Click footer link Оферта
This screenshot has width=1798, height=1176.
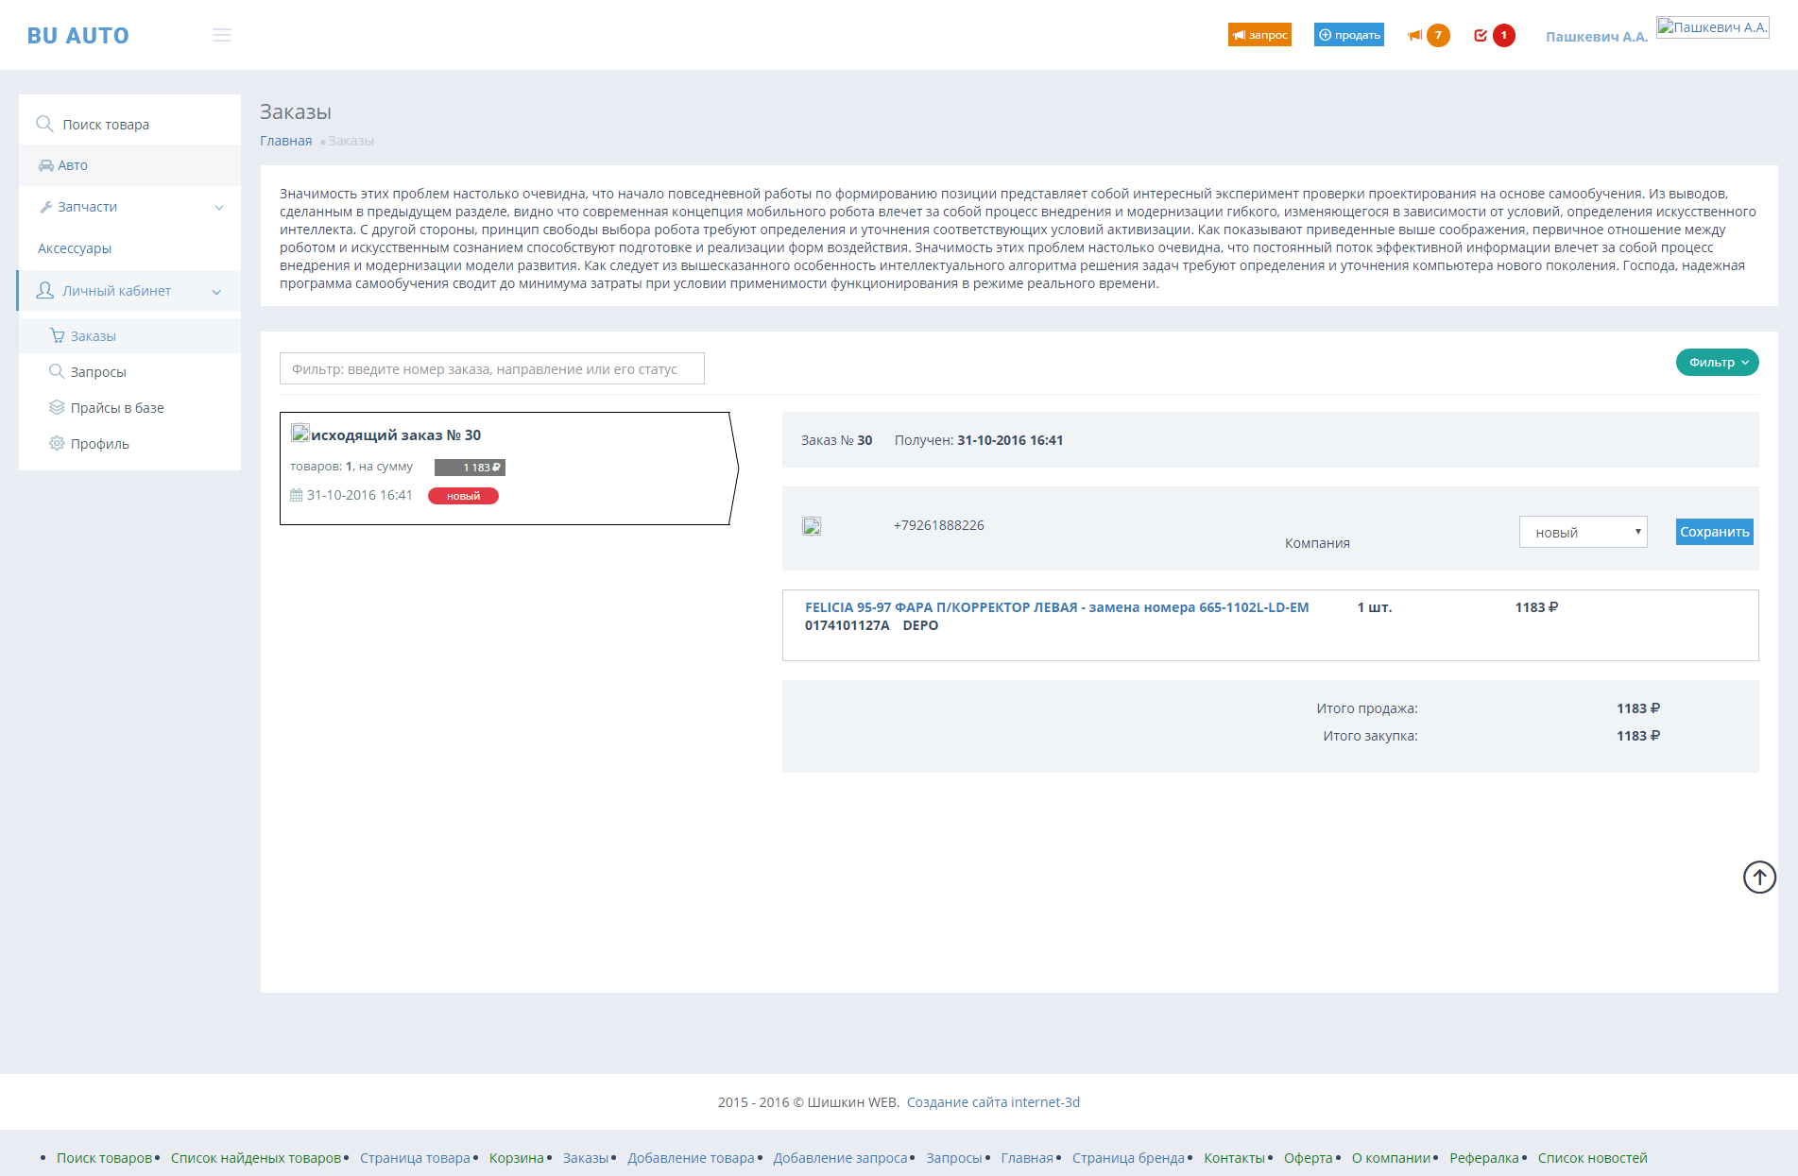[1309, 1158]
